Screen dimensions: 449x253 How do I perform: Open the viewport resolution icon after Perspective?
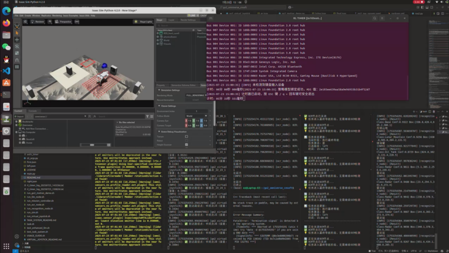(x=77, y=21)
